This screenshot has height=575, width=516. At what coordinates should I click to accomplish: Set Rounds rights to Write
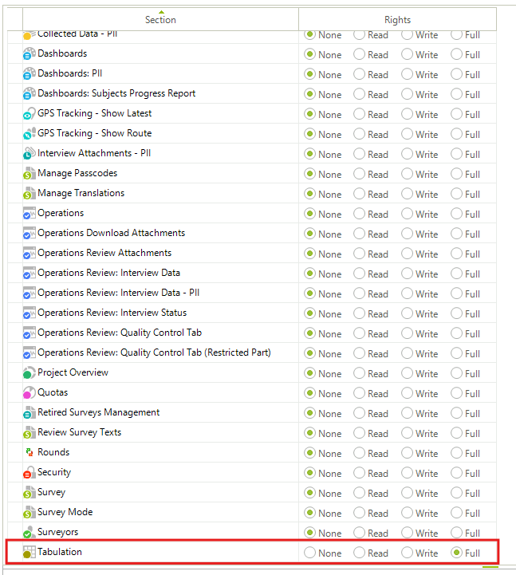coord(407,453)
